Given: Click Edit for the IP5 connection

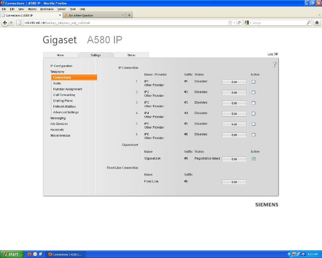Looking at the screenshot, I should click(234, 124).
